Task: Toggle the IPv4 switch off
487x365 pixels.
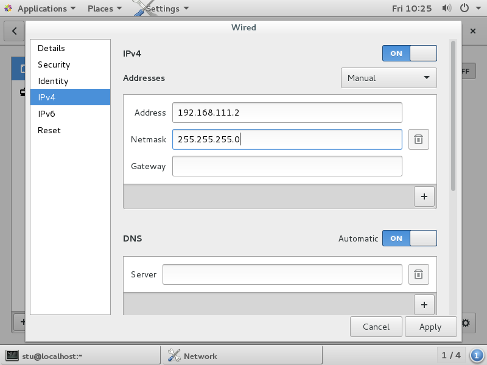Action: click(x=409, y=54)
